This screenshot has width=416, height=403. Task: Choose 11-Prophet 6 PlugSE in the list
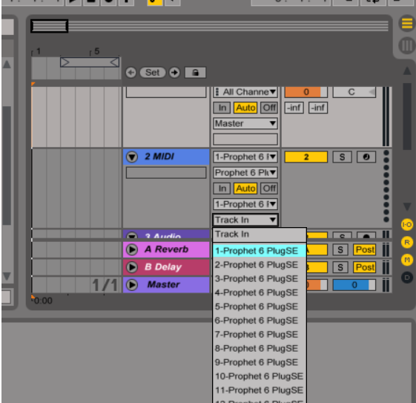coord(260,390)
